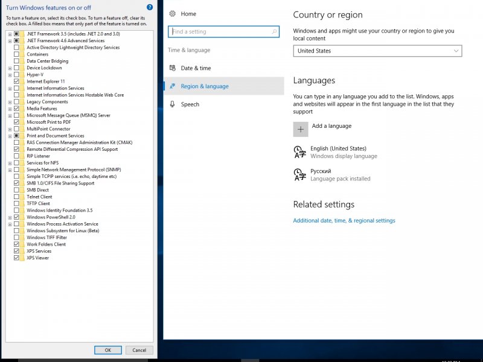Screen dimensions: 483x362
Task: Expand the .NET Framework 3.5 node
Action: click(x=10, y=34)
